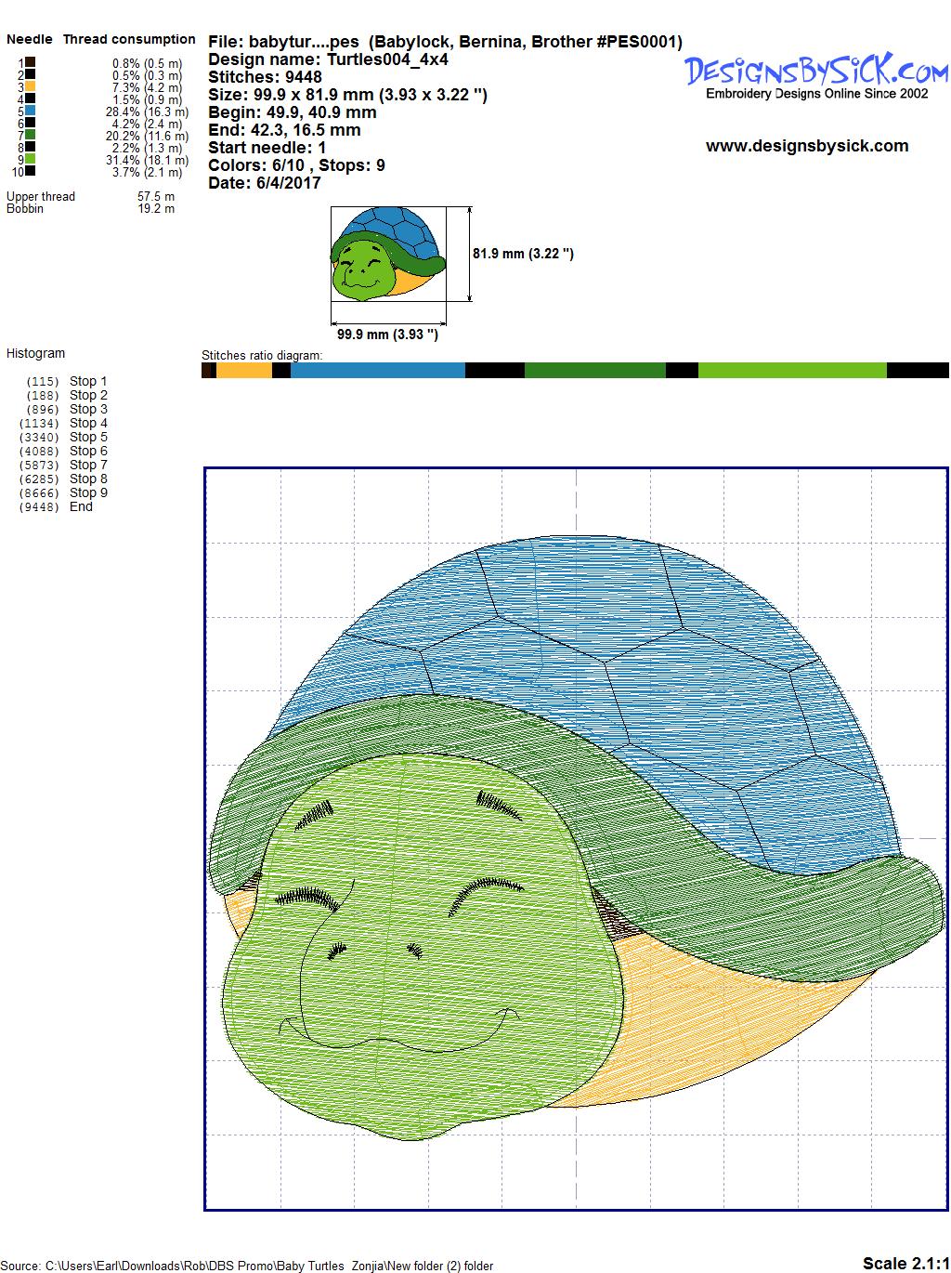
Task: Click the orange segment in stitches ratio diagram
Action: tap(243, 370)
